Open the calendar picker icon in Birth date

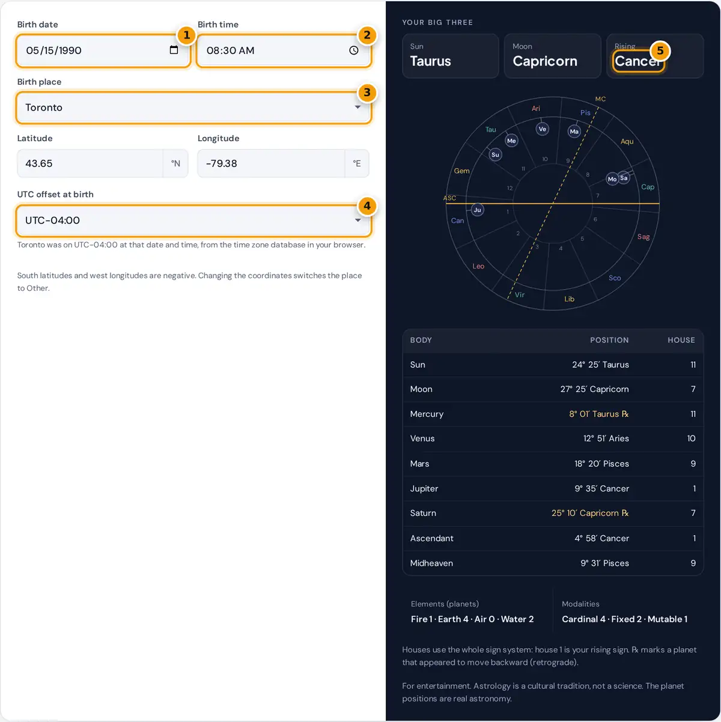pyautogui.click(x=174, y=50)
